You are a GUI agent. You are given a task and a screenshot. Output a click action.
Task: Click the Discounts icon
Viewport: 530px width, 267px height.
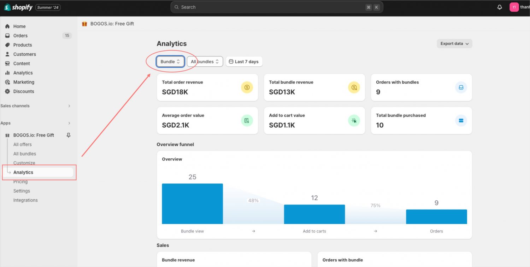8,91
